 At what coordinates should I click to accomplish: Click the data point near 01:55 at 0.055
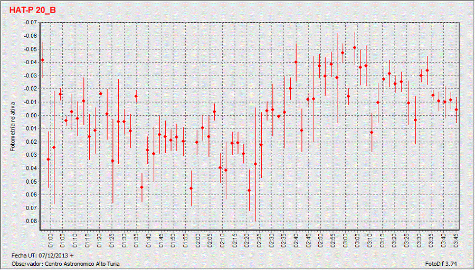[191, 188]
